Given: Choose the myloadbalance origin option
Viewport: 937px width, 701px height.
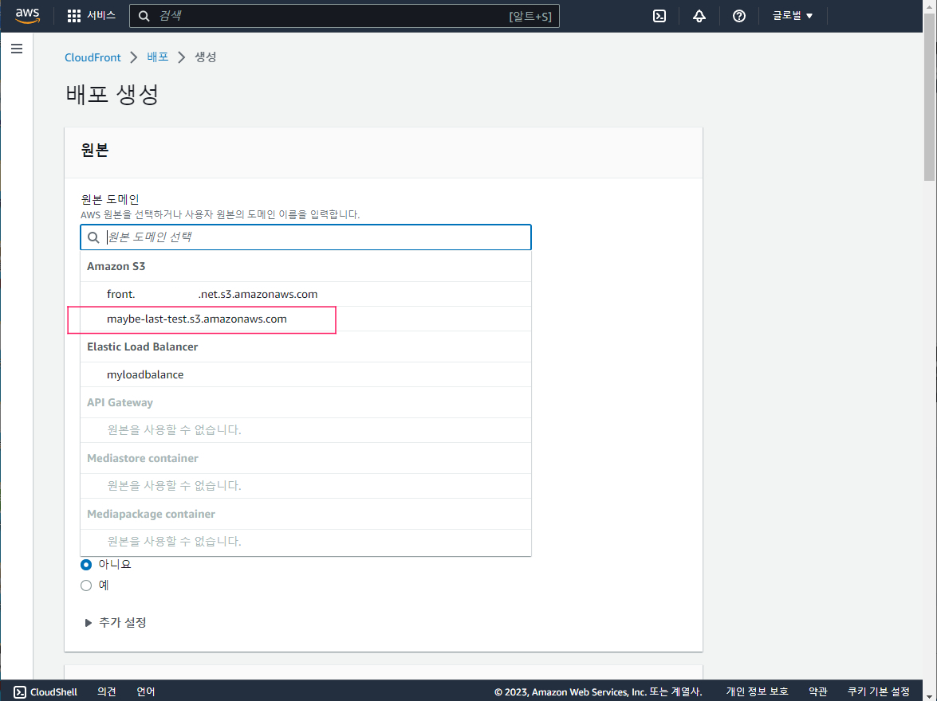Looking at the screenshot, I should coord(305,374).
